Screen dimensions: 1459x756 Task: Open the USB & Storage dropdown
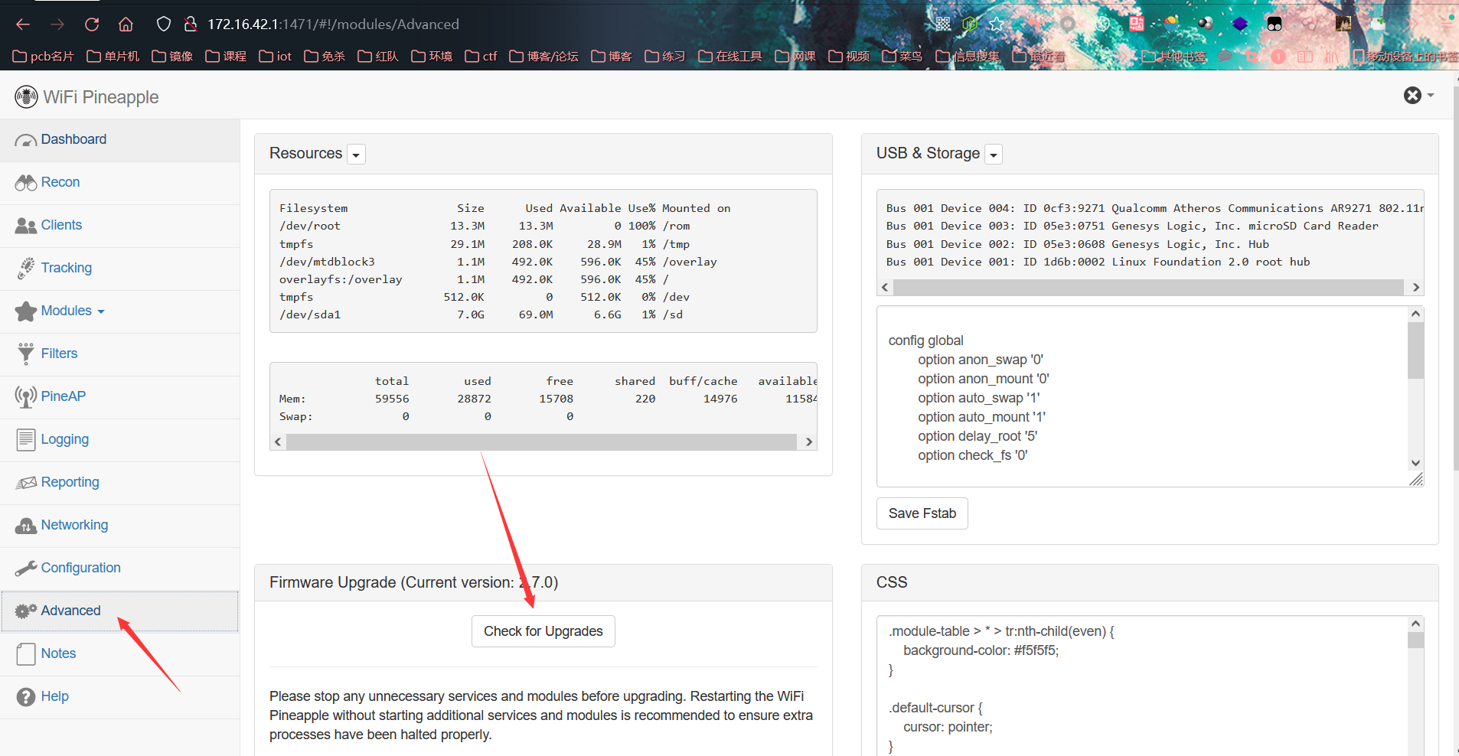pos(993,155)
